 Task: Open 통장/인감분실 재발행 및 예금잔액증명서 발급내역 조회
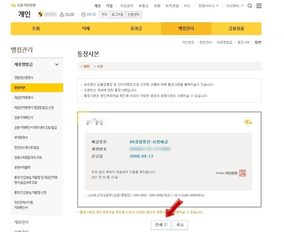(x=36, y=180)
